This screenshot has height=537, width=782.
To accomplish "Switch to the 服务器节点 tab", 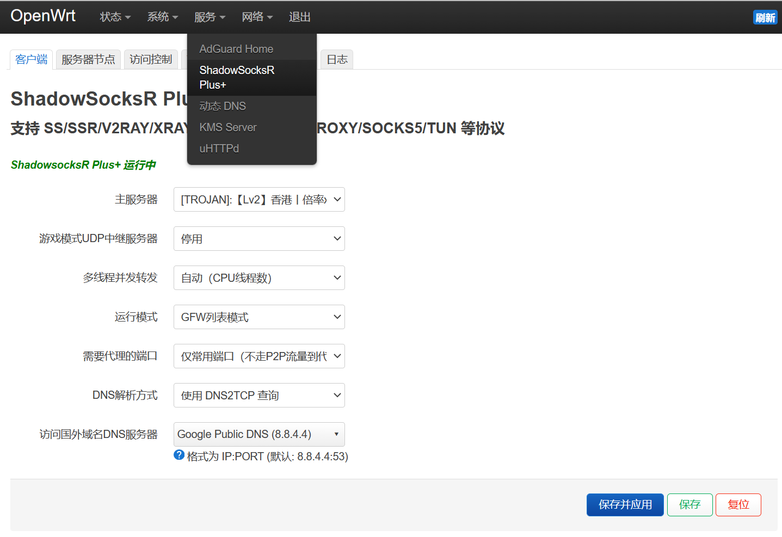I will click(x=88, y=59).
